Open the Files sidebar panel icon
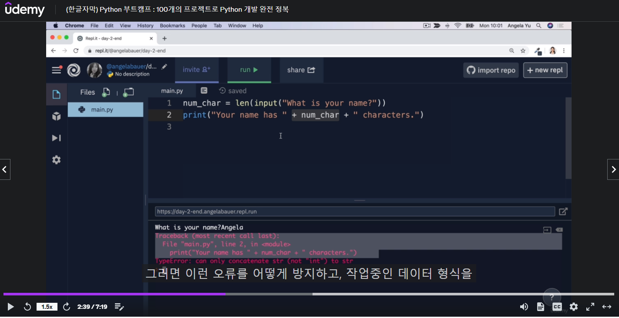The width and height of the screenshot is (619, 318). (57, 94)
